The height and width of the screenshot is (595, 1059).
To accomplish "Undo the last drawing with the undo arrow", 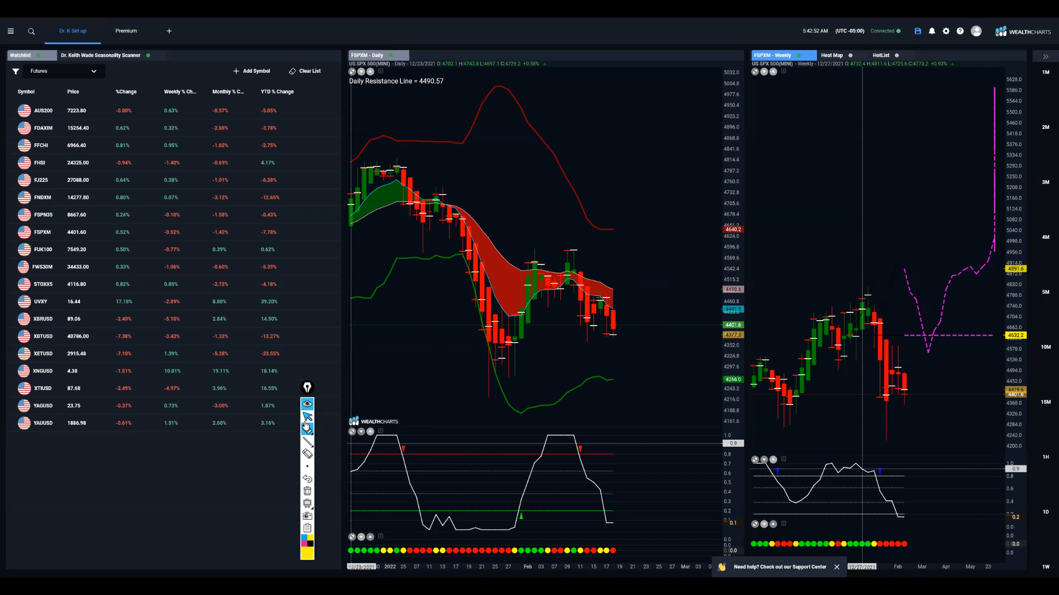I will tap(307, 479).
